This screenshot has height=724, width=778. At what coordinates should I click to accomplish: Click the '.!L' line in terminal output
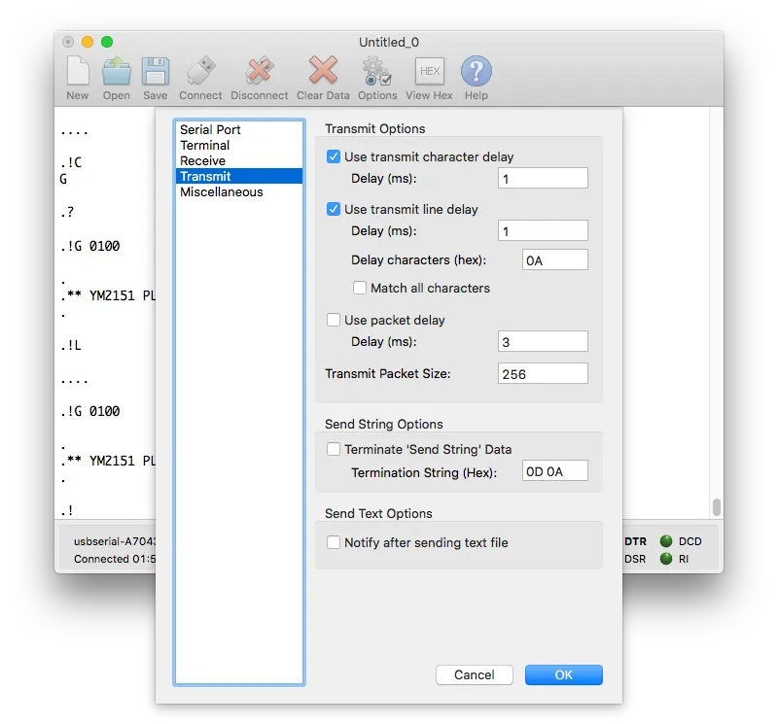(x=71, y=345)
